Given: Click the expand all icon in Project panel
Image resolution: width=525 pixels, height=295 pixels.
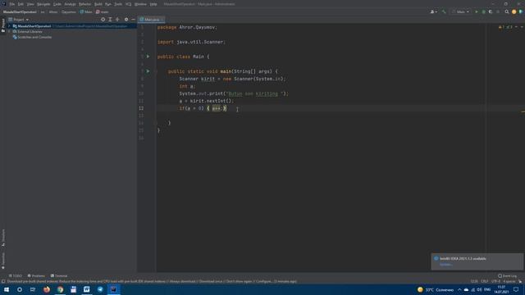Looking at the screenshot, I should pyautogui.click(x=110, y=20).
